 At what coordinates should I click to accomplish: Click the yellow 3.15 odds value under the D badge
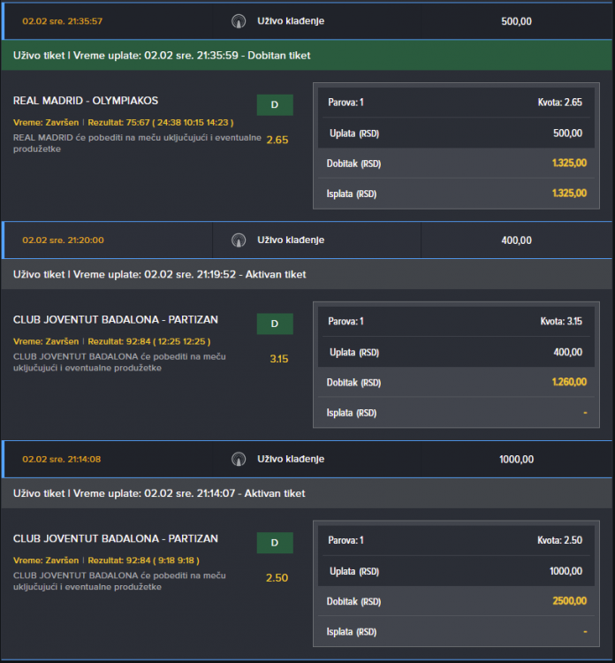[x=279, y=359]
